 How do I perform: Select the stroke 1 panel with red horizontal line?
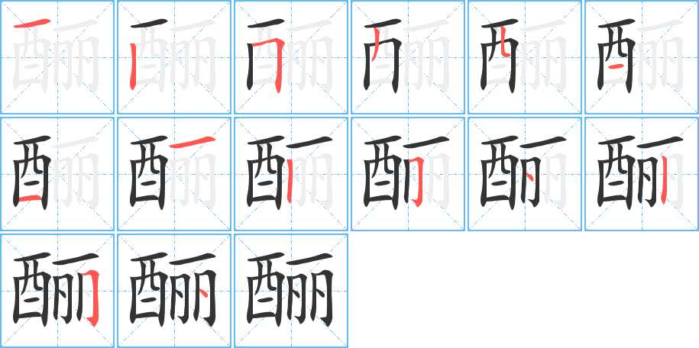pyautogui.click(x=57, y=57)
